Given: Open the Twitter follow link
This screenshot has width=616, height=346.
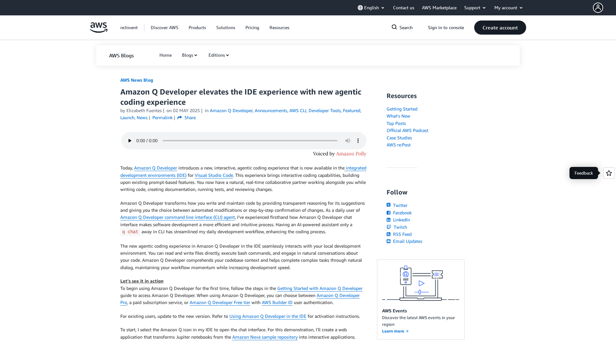Looking at the screenshot, I should click(400, 205).
